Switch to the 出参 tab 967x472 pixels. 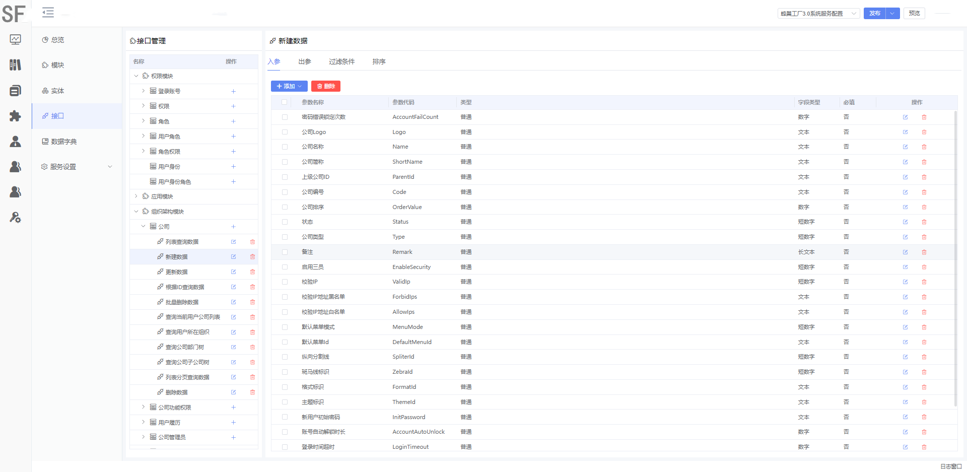[304, 61]
